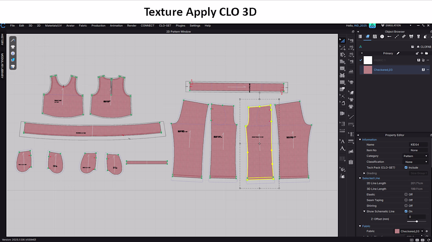Viewport: 432px width, 242px height.
Task: Open the more options dots for Checkered_03
Action: coord(428,69)
